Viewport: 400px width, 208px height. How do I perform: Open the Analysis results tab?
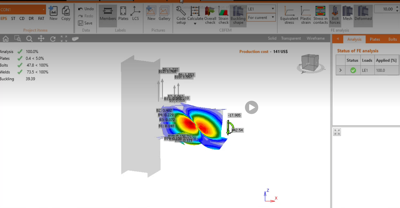354,39
